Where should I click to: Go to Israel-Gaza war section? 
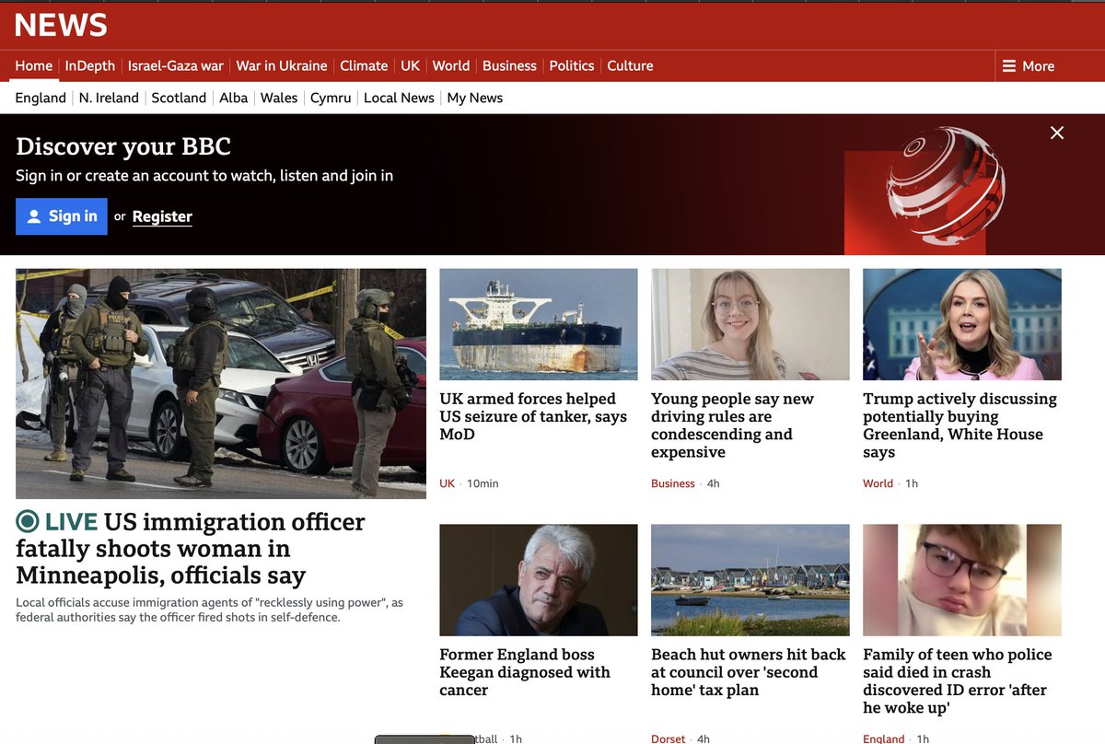pos(176,66)
